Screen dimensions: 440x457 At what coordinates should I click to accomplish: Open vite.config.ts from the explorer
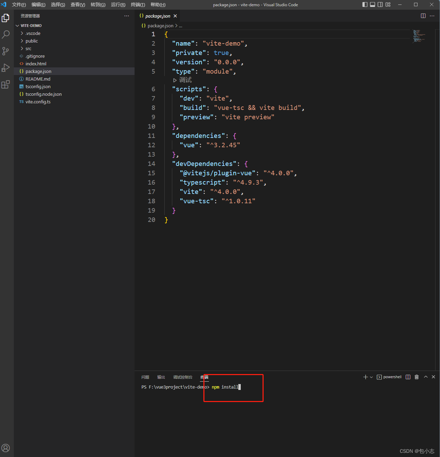[74, 102]
